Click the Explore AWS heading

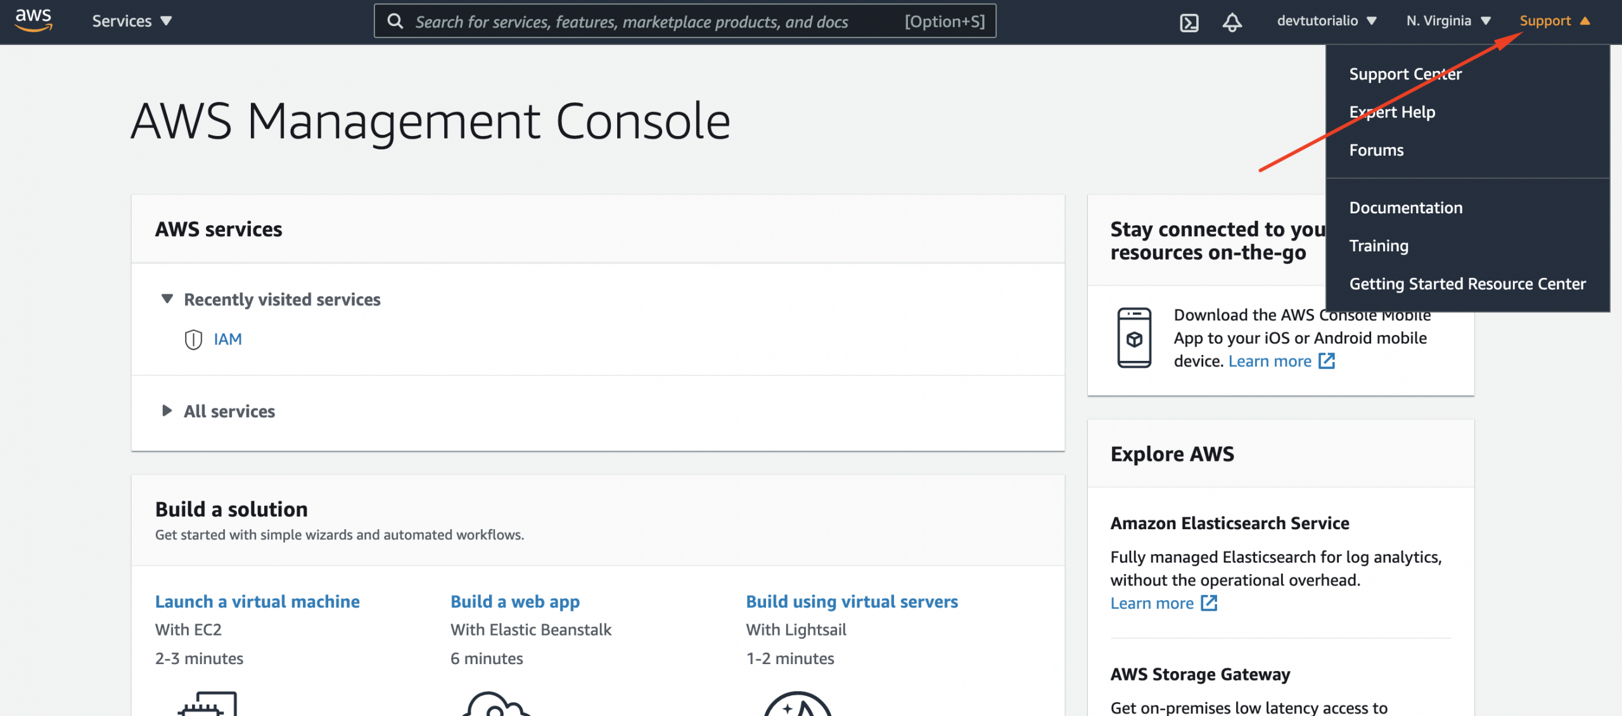[1172, 454]
